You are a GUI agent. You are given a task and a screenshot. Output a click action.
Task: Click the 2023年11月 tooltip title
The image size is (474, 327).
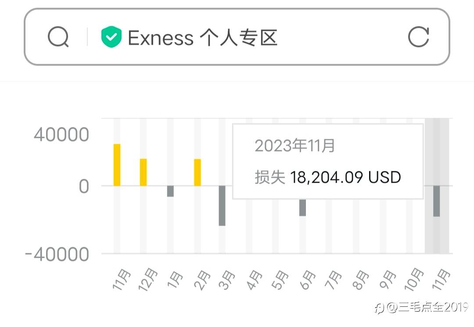(294, 146)
